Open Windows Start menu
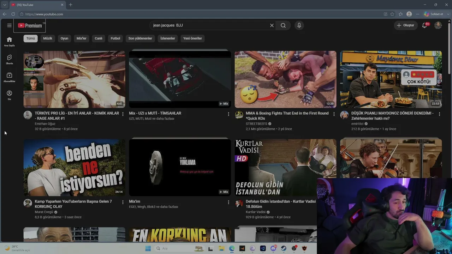This screenshot has height=254, width=452. pyautogui.click(x=148, y=248)
